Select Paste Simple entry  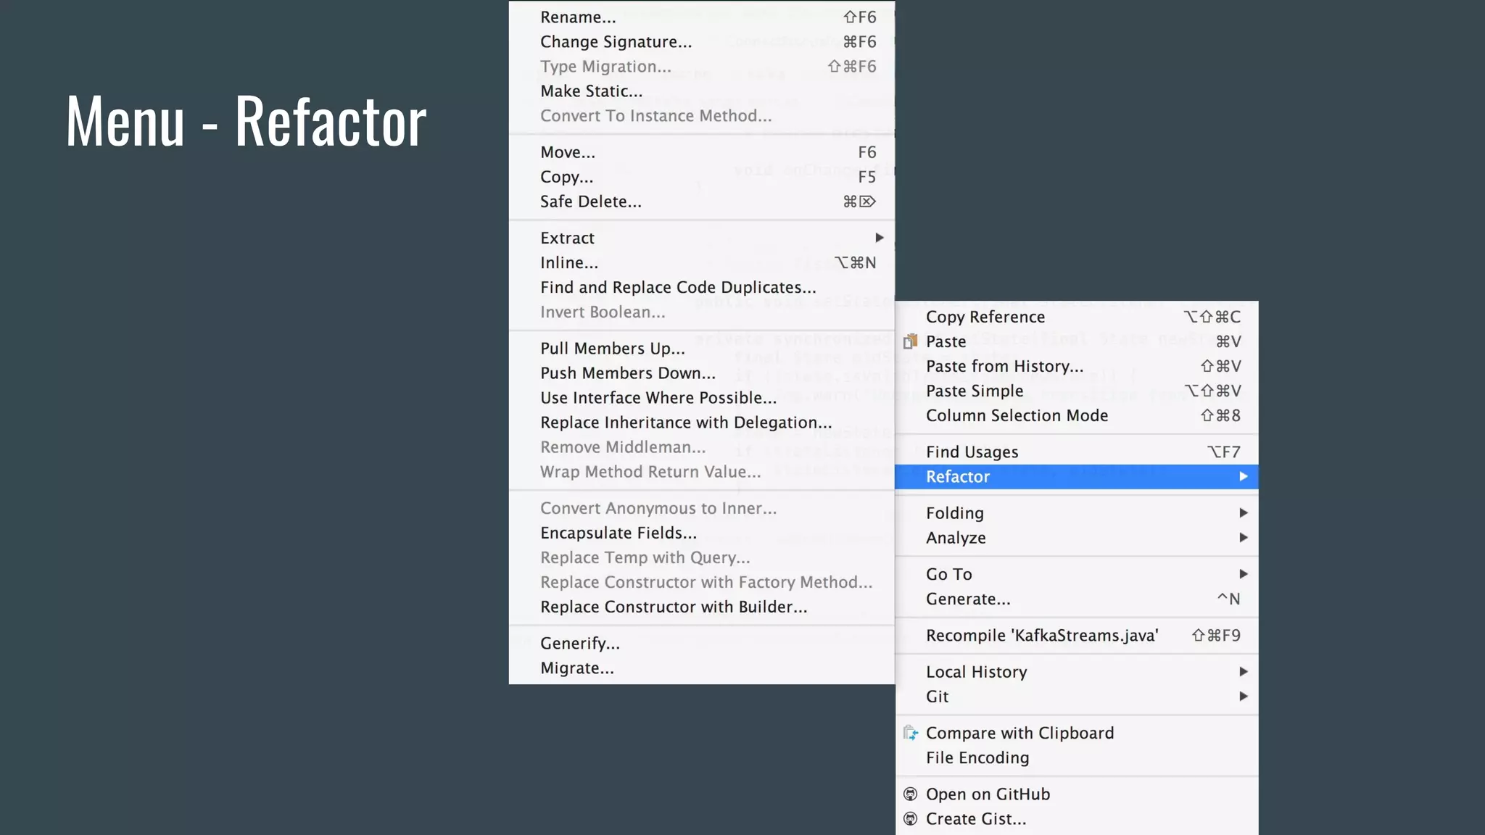[x=1077, y=391]
